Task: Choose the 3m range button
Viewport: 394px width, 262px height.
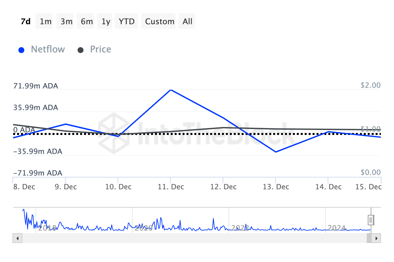Action: (x=66, y=22)
